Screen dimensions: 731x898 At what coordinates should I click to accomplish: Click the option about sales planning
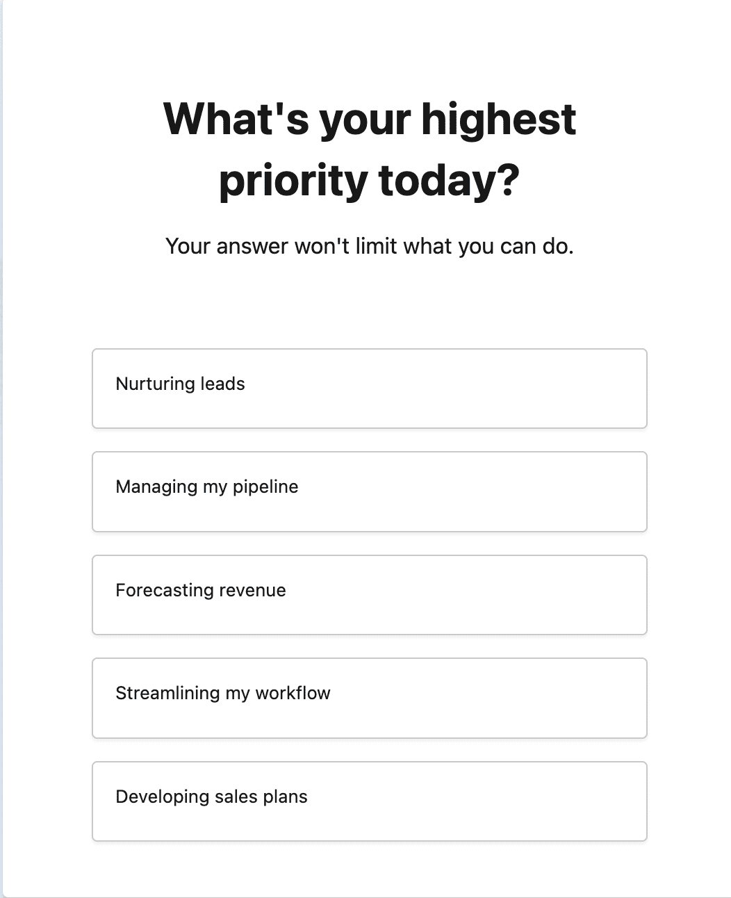pos(369,801)
